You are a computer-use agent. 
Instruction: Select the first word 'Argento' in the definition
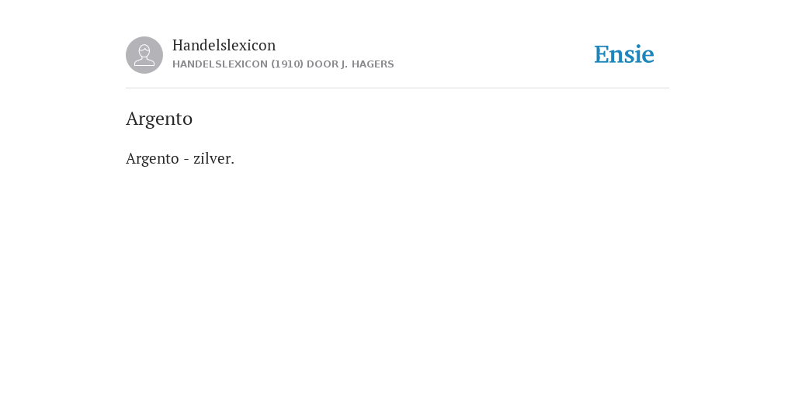click(x=152, y=158)
